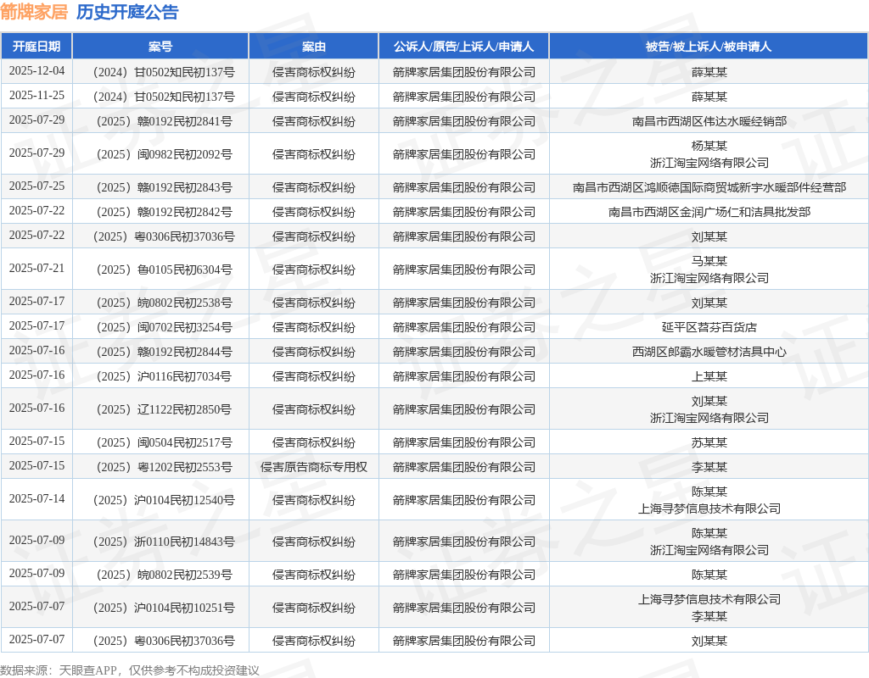Click defendant 南昌市西湖区金润广场仁和洁具批发部
The height and width of the screenshot is (678, 869).
[x=709, y=212]
